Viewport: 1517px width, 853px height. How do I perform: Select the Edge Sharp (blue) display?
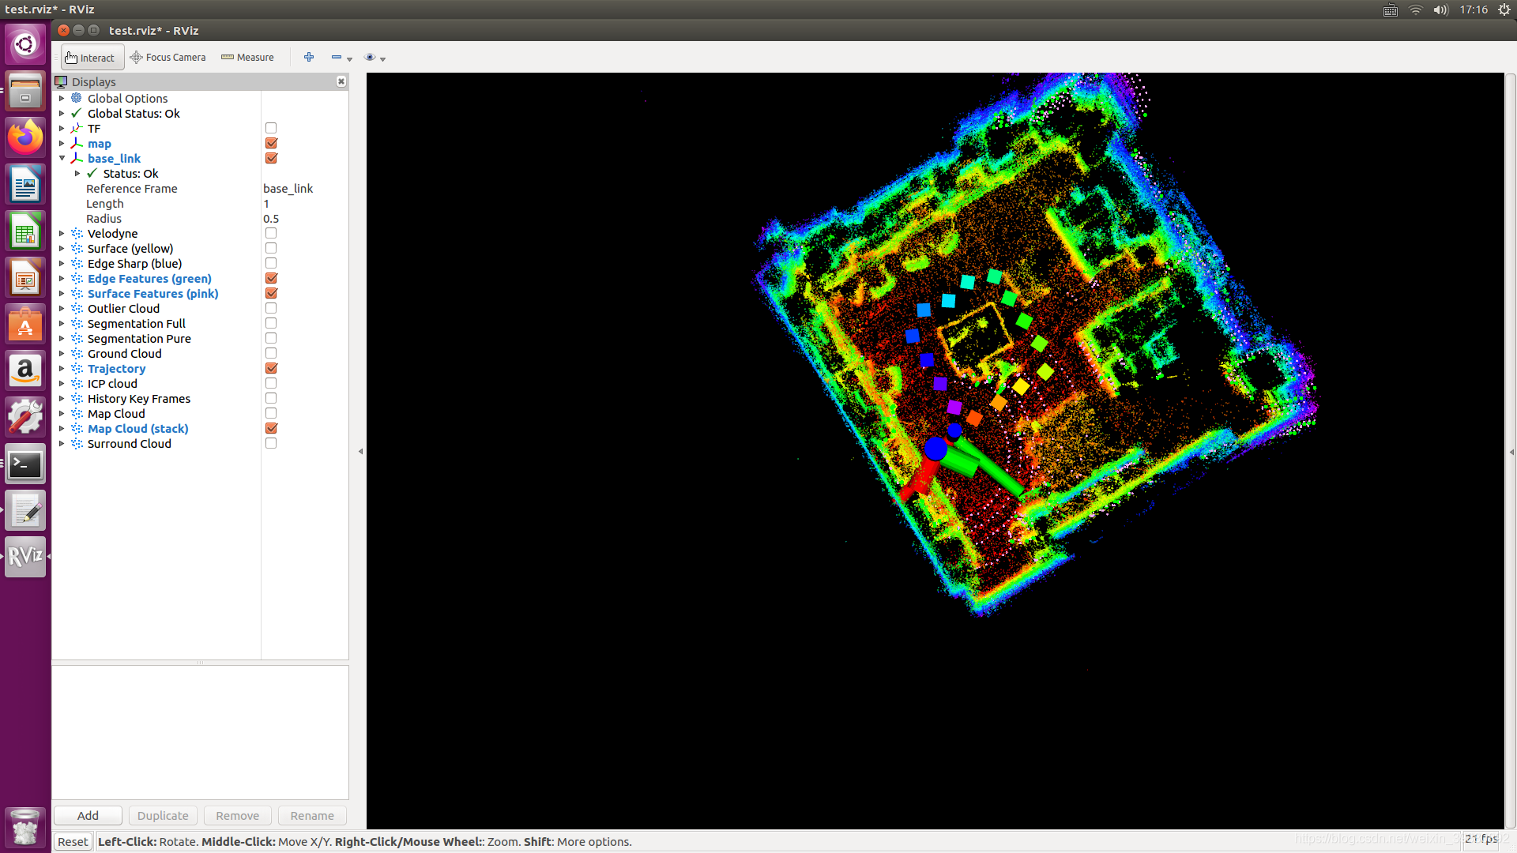point(134,263)
